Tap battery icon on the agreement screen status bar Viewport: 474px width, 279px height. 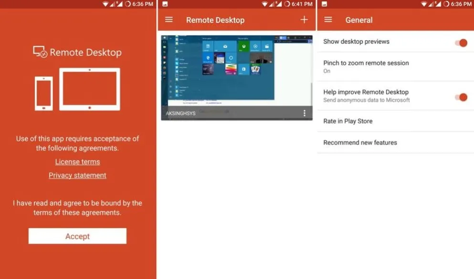coord(127,4)
